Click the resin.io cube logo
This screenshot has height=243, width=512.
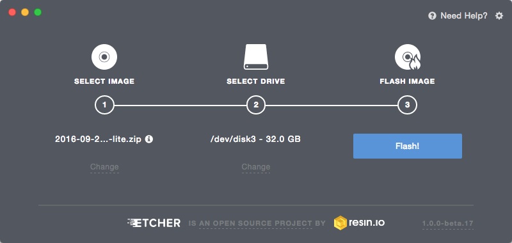(340, 223)
